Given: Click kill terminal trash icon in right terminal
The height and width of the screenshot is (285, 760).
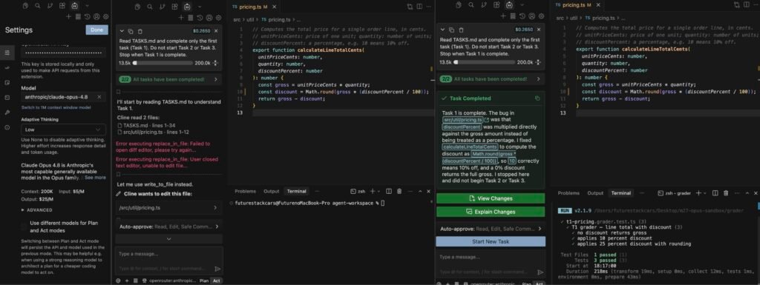Looking at the screenshot, I should tap(726, 192).
